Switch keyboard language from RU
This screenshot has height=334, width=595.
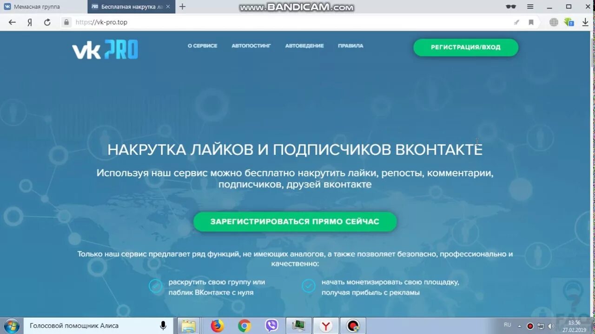click(x=508, y=326)
